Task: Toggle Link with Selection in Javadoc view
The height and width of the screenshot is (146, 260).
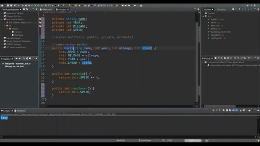Action: click(24, 58)
